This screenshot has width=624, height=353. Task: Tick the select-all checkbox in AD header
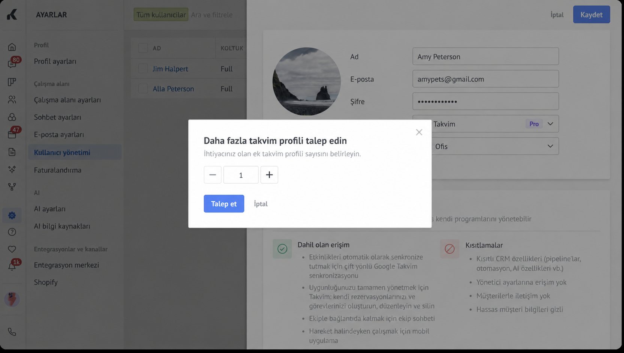click(x=143, y=48)
